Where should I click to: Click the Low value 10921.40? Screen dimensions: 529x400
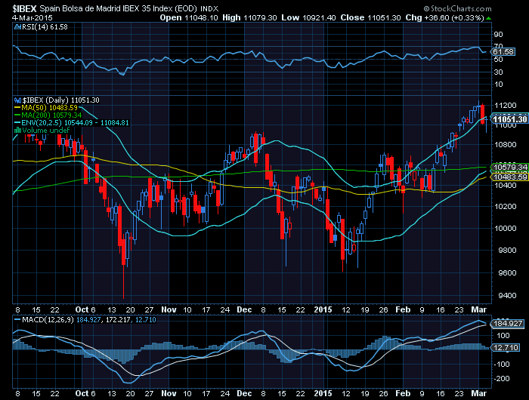coord(319,17)
